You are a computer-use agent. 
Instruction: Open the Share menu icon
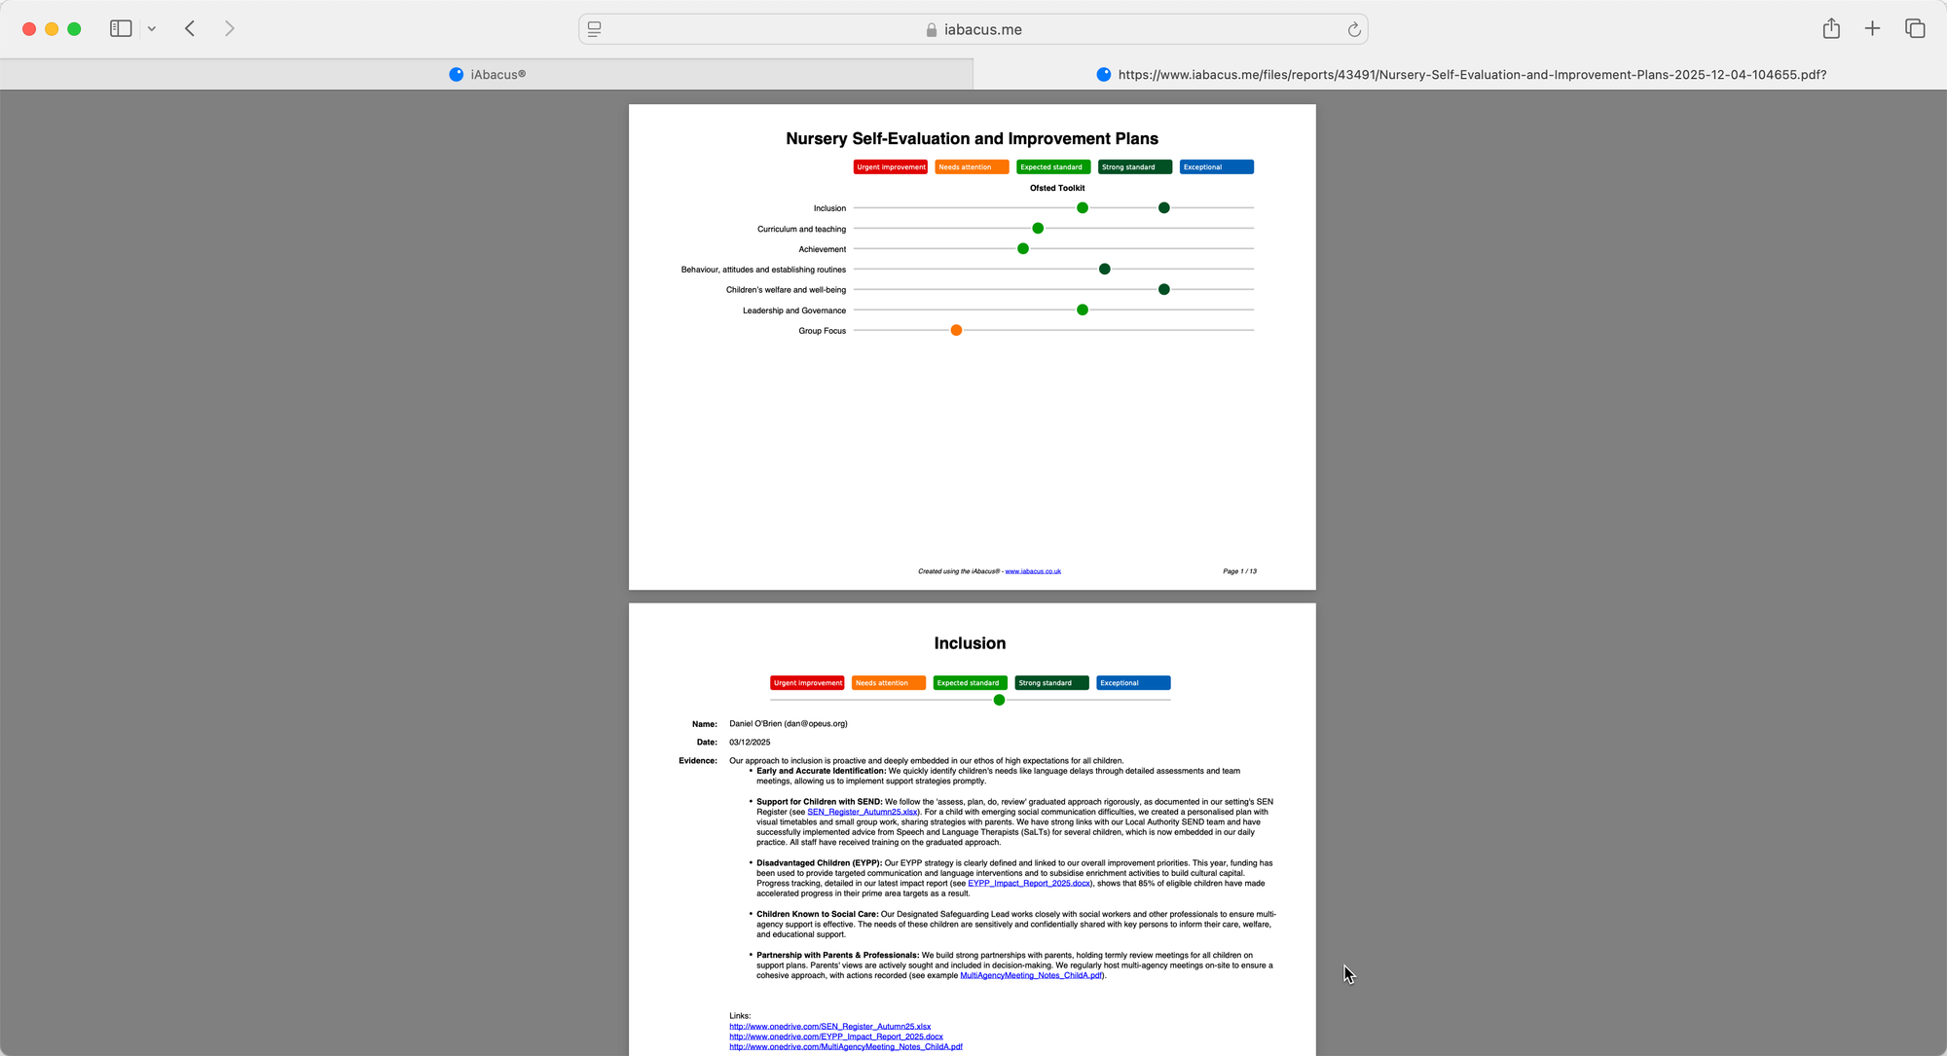coord(1831,29)
